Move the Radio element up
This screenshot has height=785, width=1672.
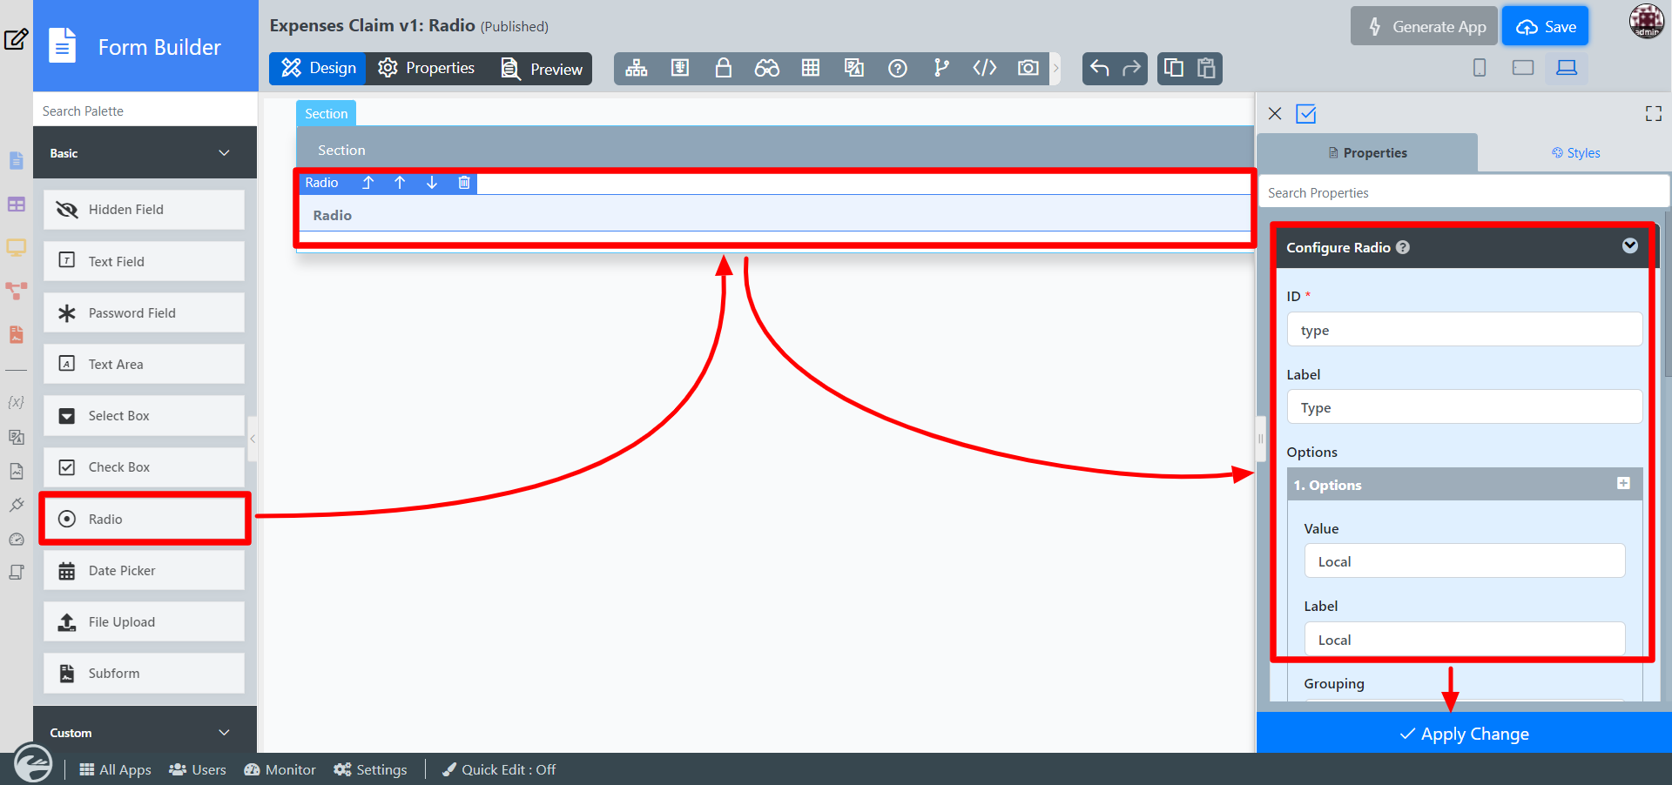400,183
